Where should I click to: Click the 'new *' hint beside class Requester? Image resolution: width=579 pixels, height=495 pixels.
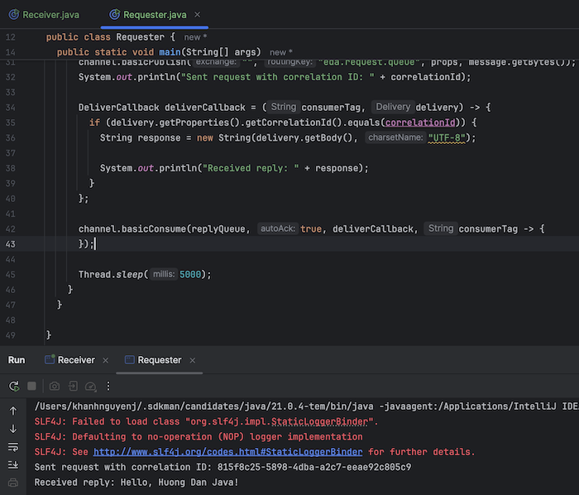pyautogui.click(x=195, y=37)
